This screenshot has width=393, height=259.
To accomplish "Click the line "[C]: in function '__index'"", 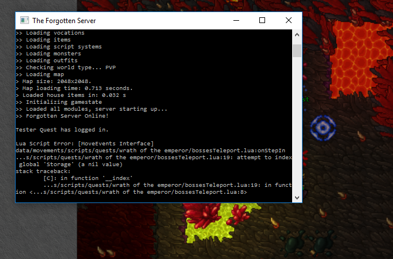I will tap(88, 178).
